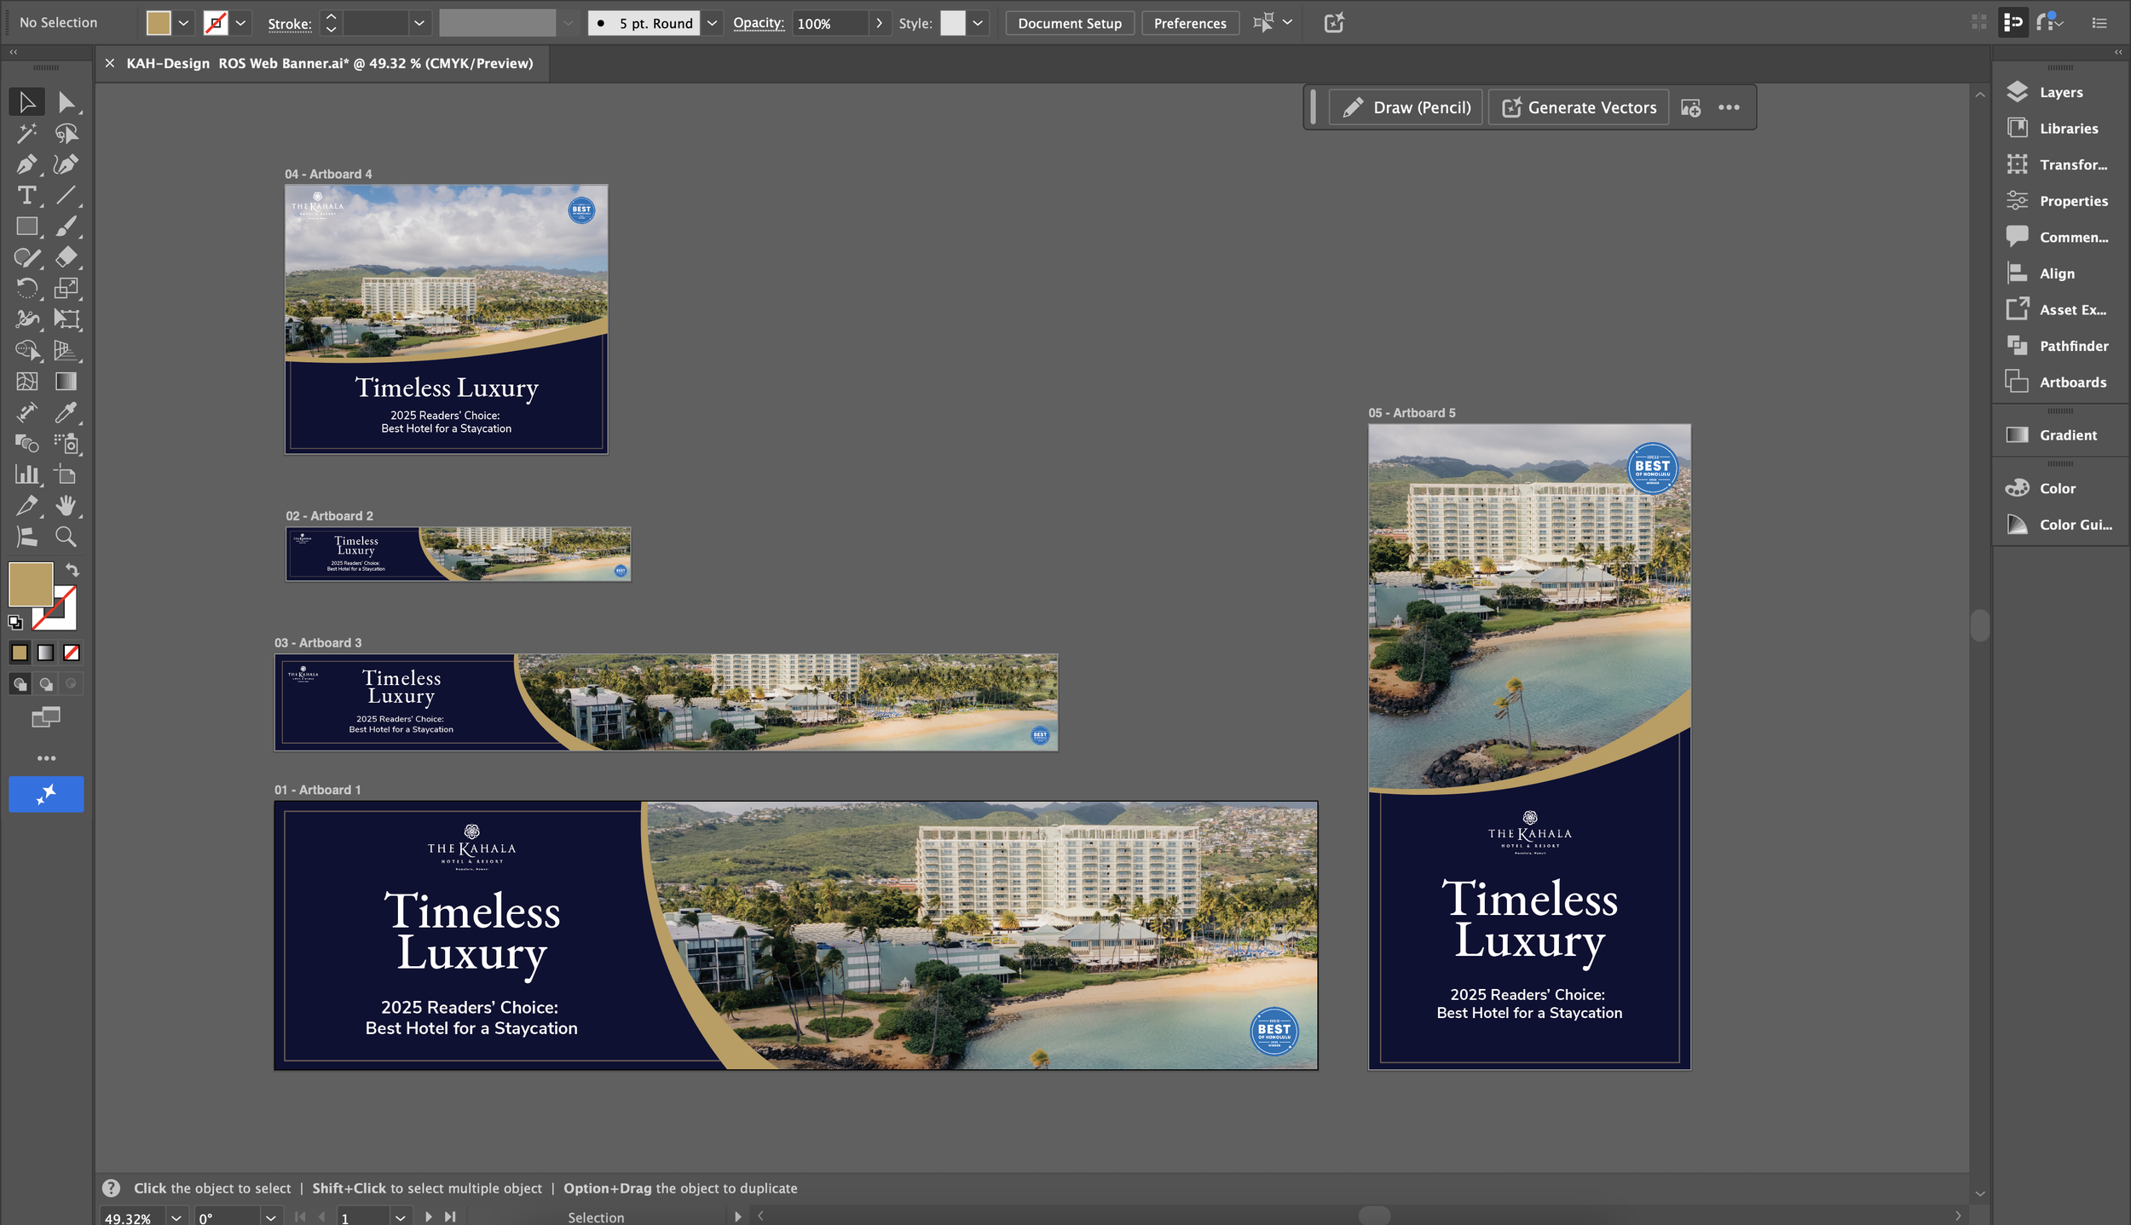The height and width of the screenshot is (1225, 2131).
Task: Select the Eyedropper tool
Action: click(x=66, y=412)
